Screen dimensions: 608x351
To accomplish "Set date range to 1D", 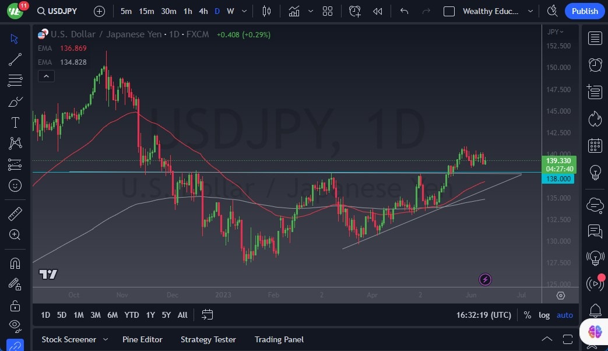I will [x=45, y=315].
